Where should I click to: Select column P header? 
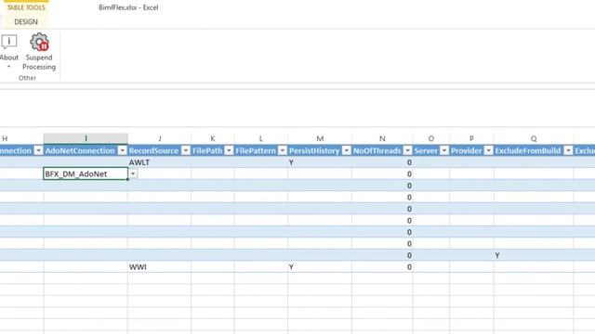[x=471, y=138]
